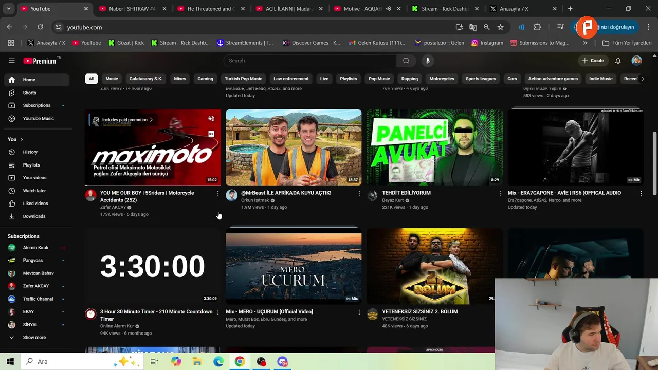
Task: Open more options for 3 Hour Timer video
Action: click(218, 312)
